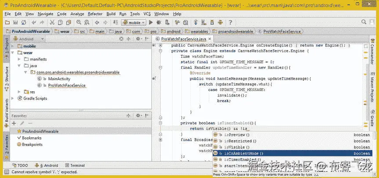Click Scroll from Source target icon
The width and height of the screenshot is (379, 178).
tap(122, 39)
